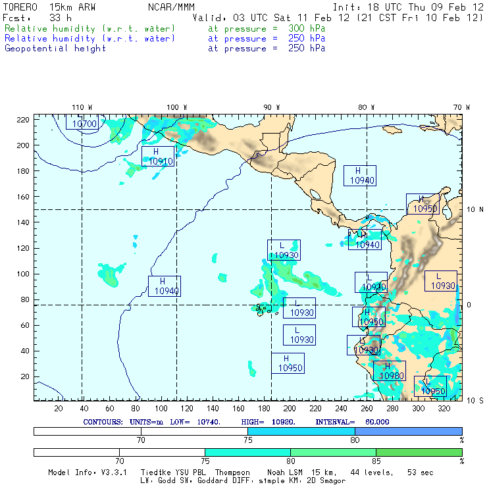Click the L 110930 low label
487x487 pixels.
[x=284, y=250]
